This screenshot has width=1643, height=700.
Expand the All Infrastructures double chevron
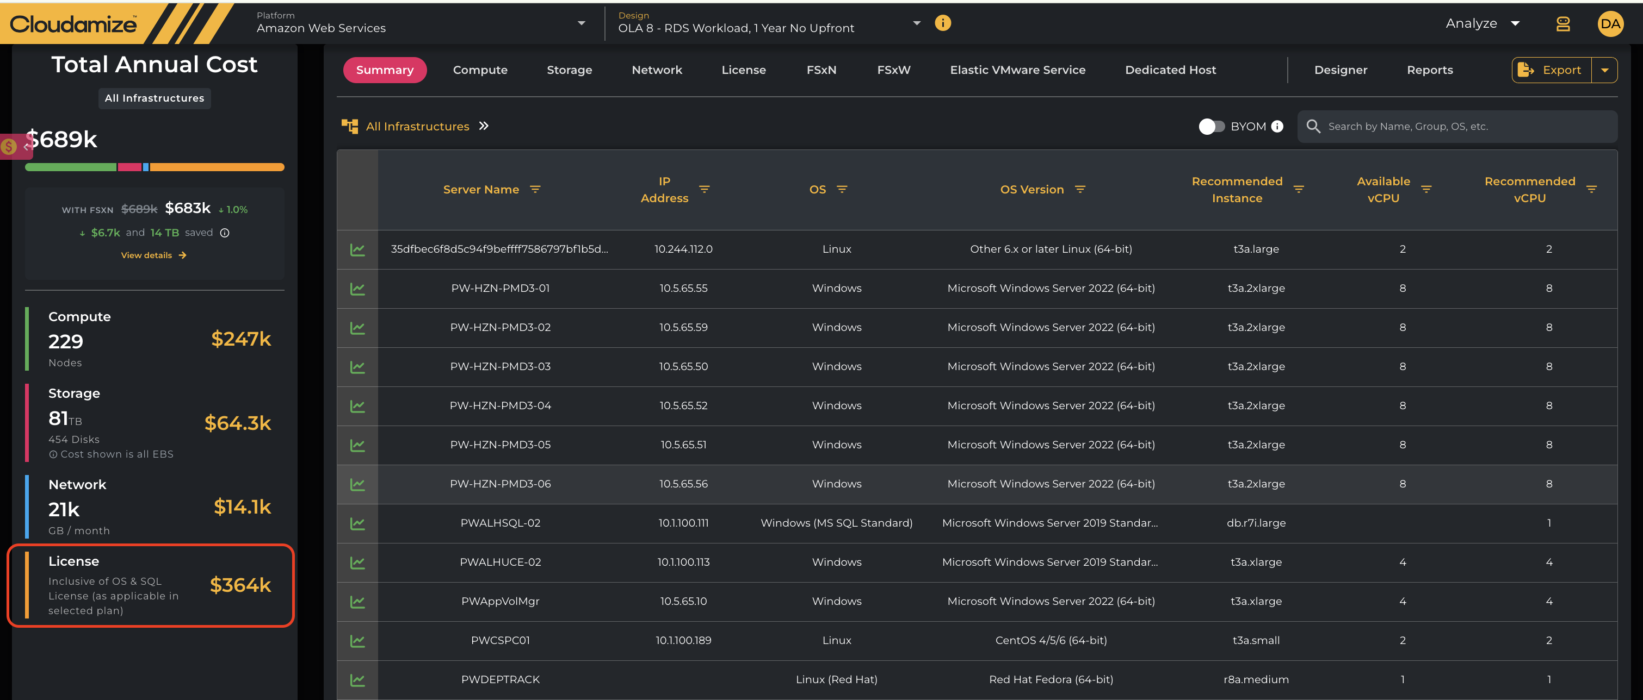[484, 126]
